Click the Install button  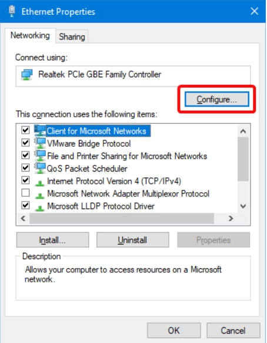tap(52, 240)
